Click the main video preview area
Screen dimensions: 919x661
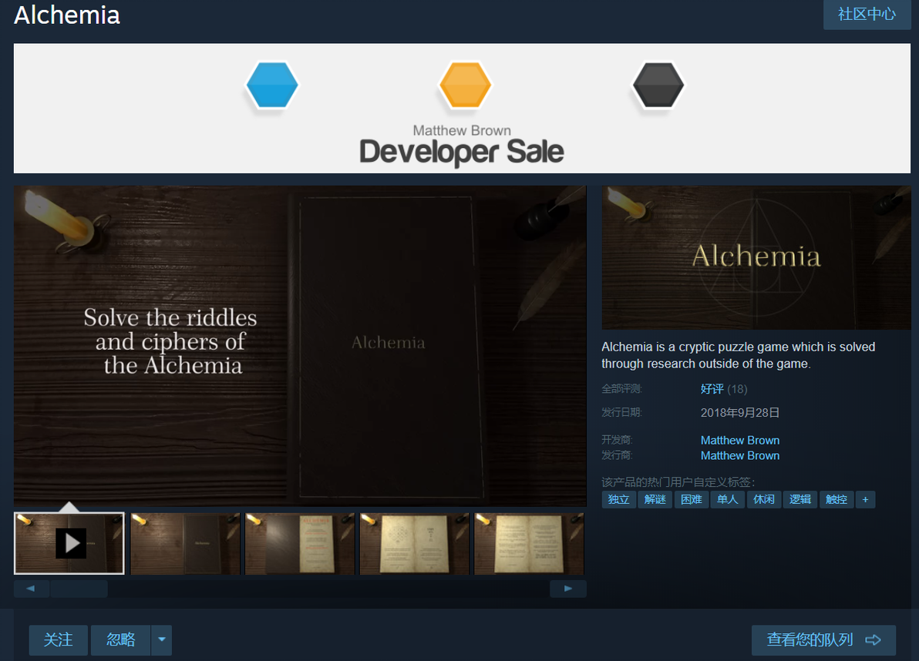(300, 346)
